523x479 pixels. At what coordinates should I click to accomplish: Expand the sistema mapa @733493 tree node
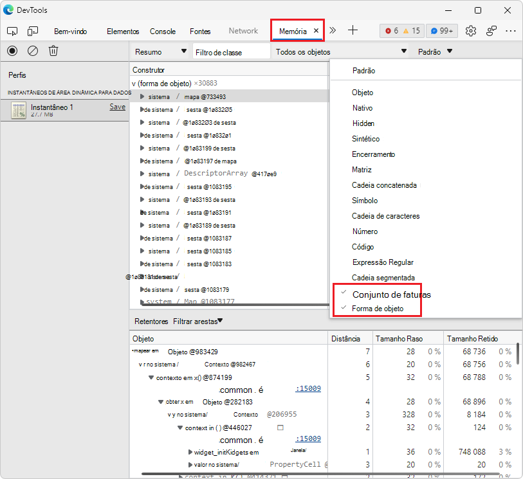141,96
